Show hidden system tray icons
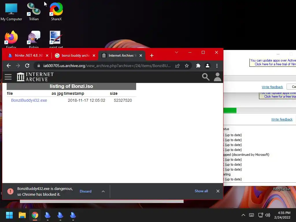The height and width of the screenshot is (222, 296). pos(243,215)
